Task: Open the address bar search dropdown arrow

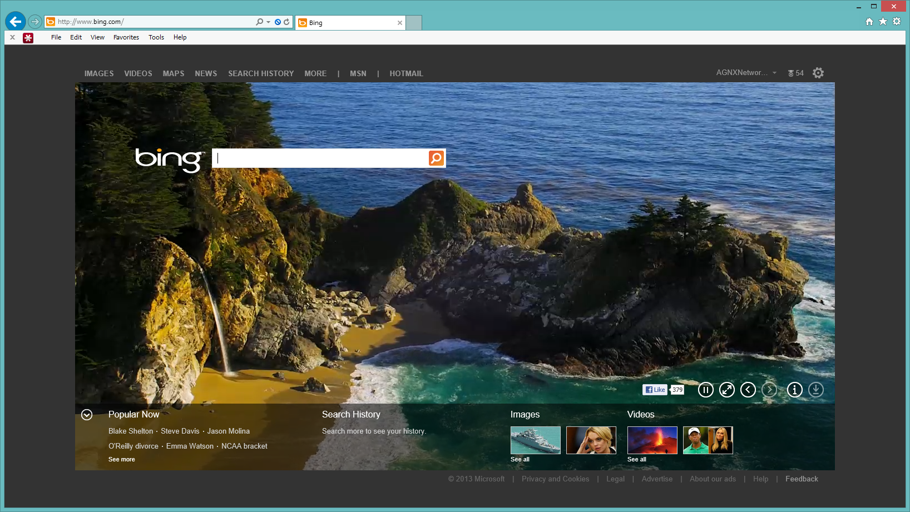Action: (x=267, y=21)
